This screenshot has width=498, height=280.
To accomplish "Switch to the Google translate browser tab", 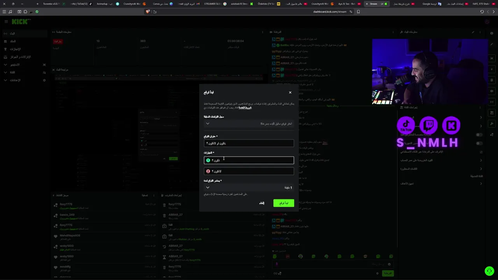I will tap(432, 4).
